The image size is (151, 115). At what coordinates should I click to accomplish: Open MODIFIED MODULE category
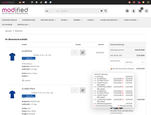10,20
